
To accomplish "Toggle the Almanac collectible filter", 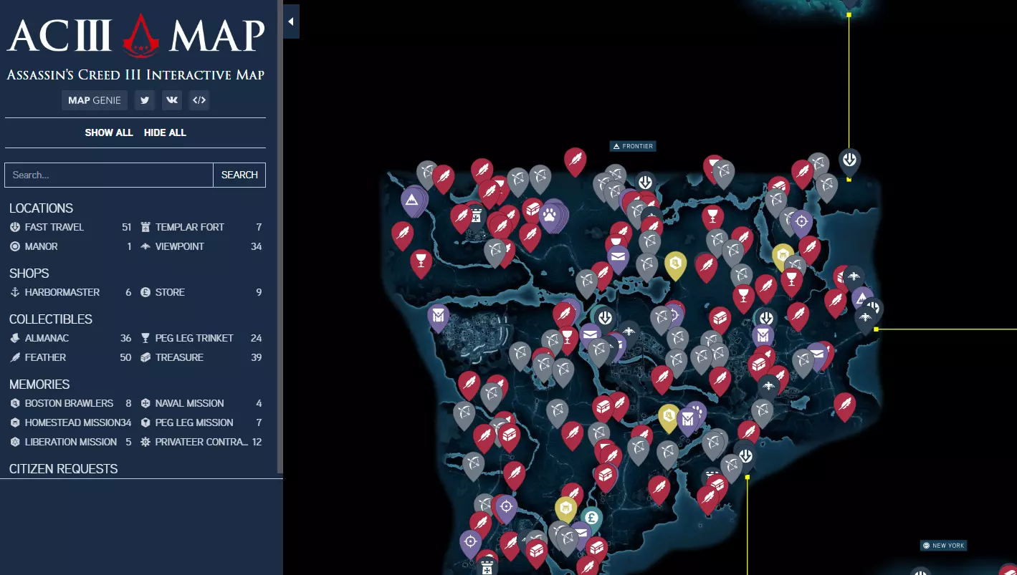I will 71,338.
